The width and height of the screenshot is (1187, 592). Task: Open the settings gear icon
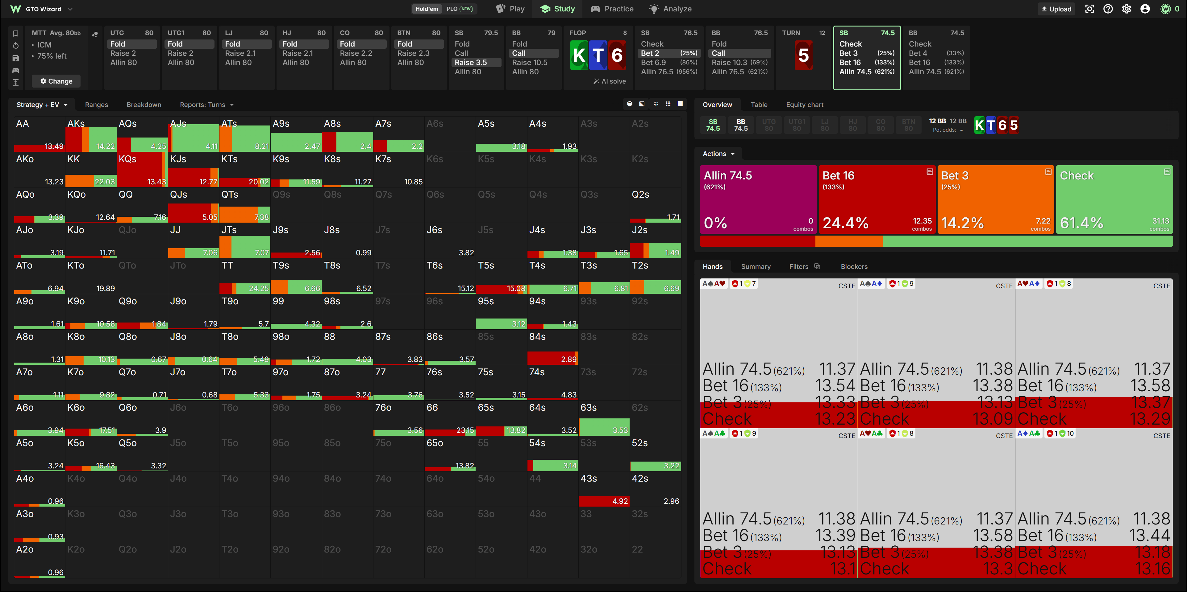click(1127, 9)
